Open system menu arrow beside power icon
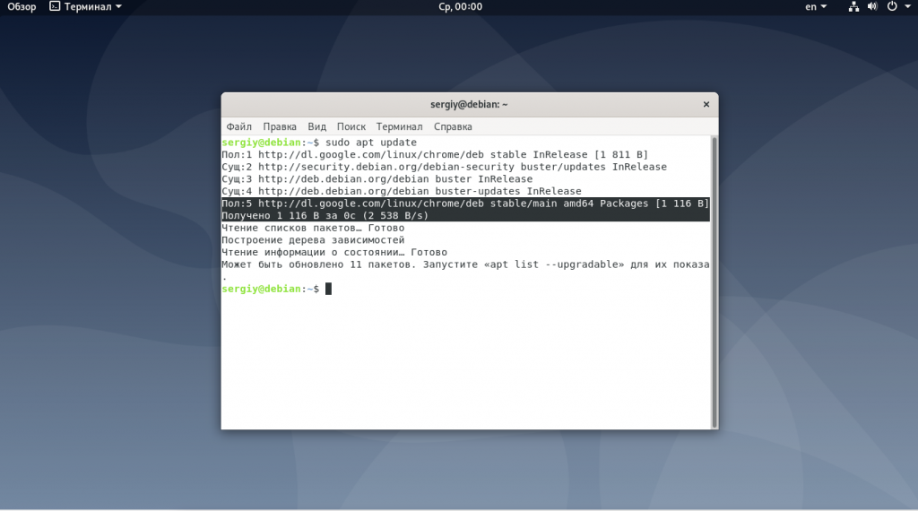Screen dimensions: 918x511 (x=906, y=7)
